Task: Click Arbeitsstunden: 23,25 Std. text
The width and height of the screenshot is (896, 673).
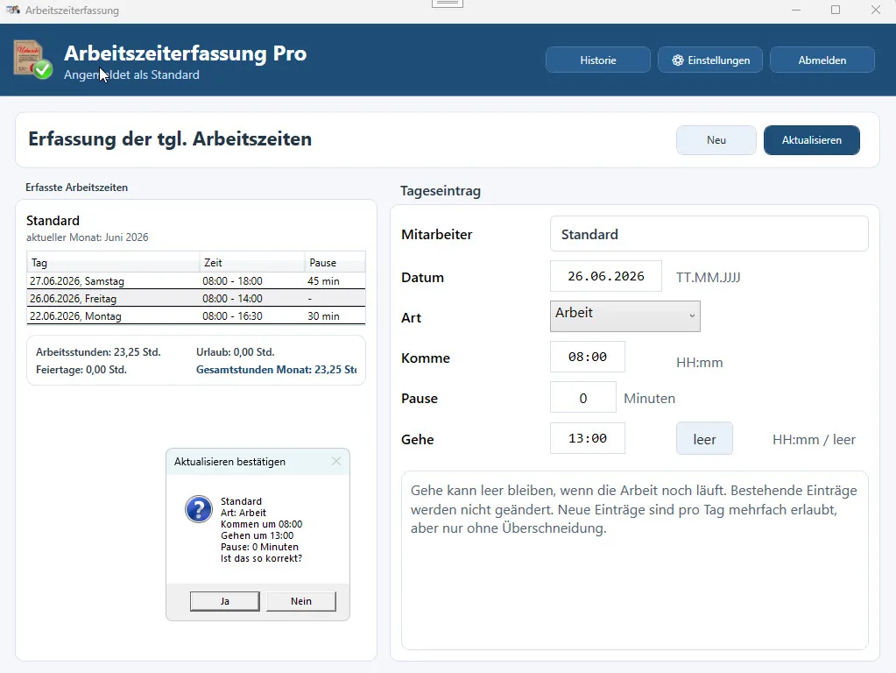Action: point(98,351)
